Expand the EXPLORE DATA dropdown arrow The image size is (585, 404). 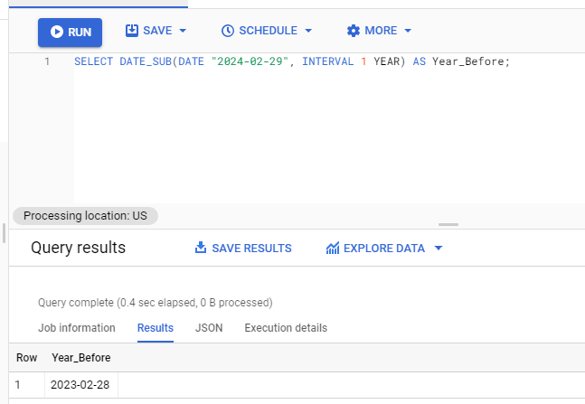pyautogui.click(x=439, y=248)
